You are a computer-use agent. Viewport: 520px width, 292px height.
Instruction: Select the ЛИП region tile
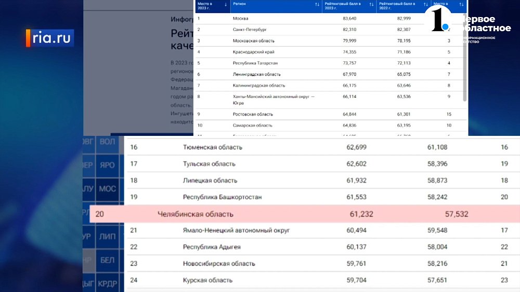coord(108,237)
